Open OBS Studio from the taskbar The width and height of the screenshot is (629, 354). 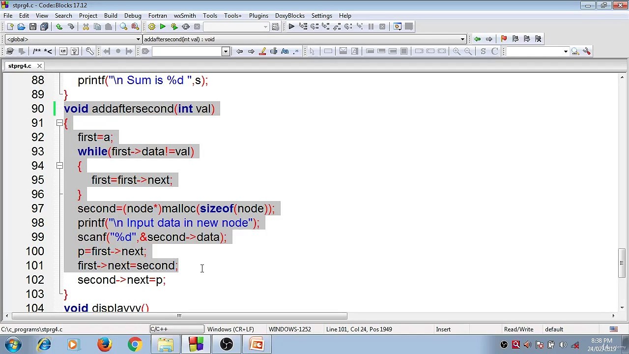(x=227, y=345)
